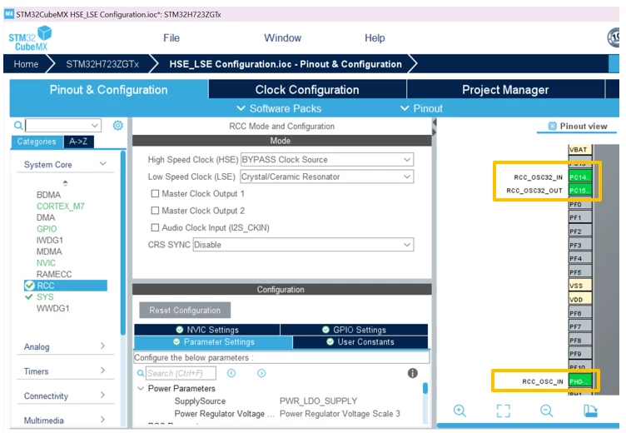Click the info icon in parameter settings
Screen dimensions: 626x433
[x=412, y=373]
